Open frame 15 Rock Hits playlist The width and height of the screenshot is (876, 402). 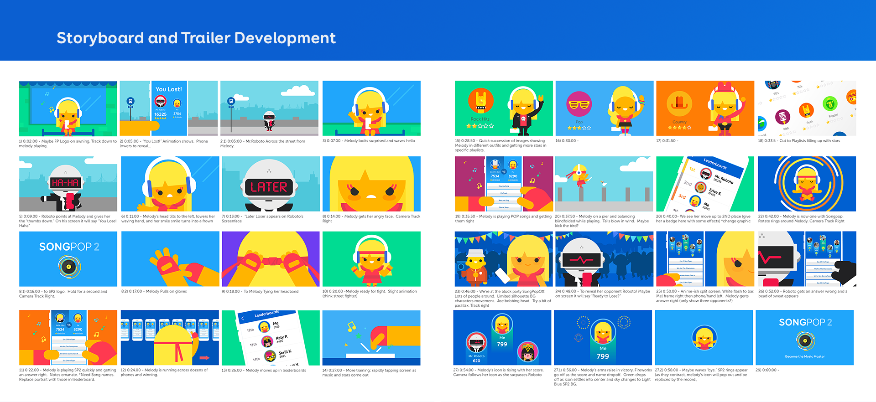point(504,108)
